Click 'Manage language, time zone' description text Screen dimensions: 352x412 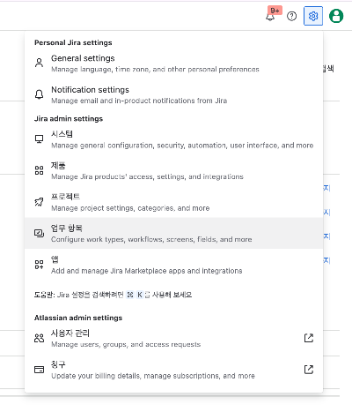point(155,70)
